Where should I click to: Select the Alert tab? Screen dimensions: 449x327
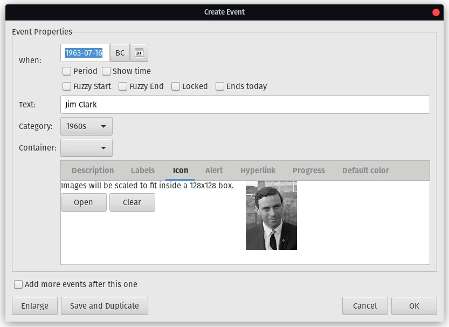[x=213, y=171]
